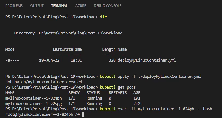Click the kubectl get pods command

pyautogui.click(x=118, y=87)
